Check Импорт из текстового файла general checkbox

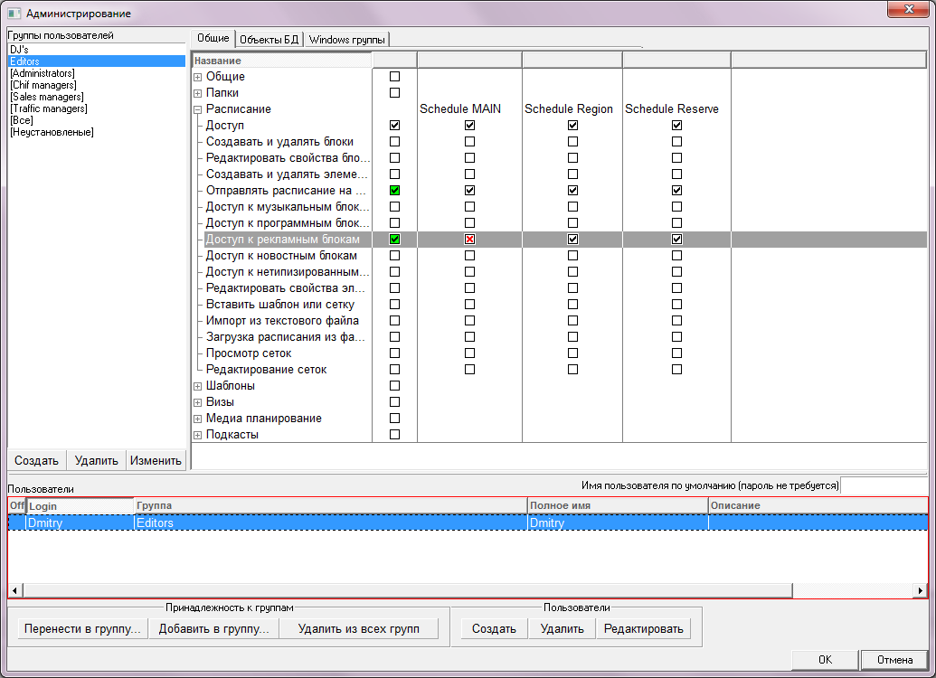coord(394,321)
